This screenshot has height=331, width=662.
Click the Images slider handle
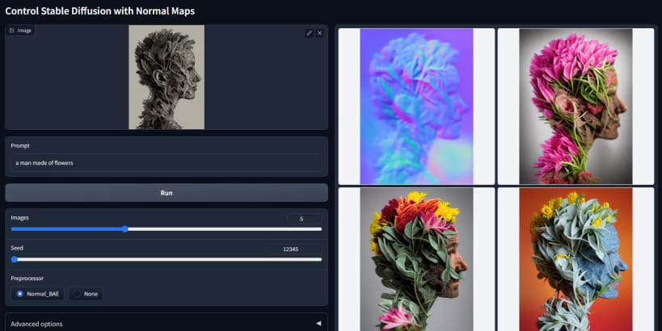tap(125, 229)
